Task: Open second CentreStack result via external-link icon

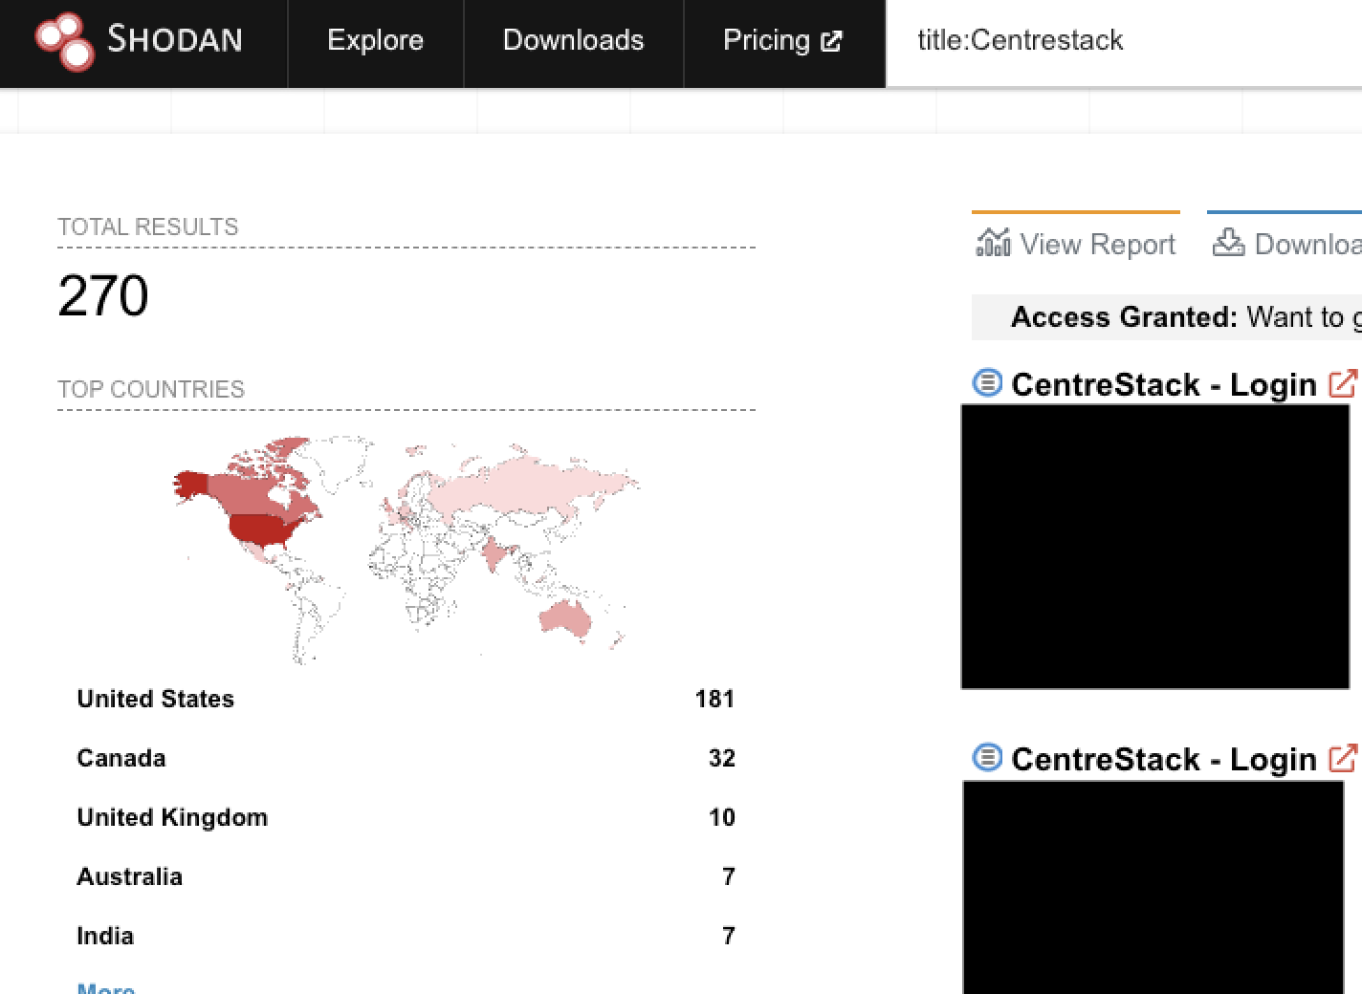Action: 1342,759
